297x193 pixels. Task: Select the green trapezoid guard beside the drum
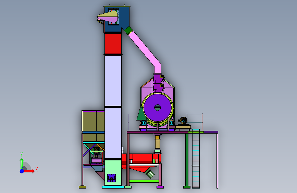pos(140,114)
